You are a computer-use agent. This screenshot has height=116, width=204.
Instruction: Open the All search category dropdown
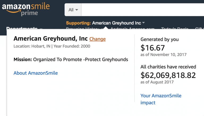73,10
